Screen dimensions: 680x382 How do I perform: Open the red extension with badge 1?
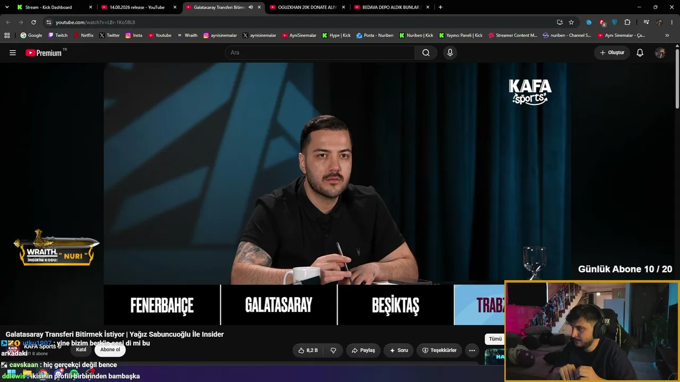(x=602, y=22)
